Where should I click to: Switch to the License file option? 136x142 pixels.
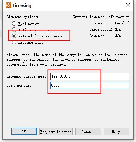14,42
